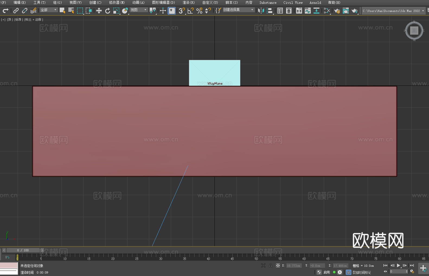
Task: Open Arnold menu
Action: [x=315, y=3]
